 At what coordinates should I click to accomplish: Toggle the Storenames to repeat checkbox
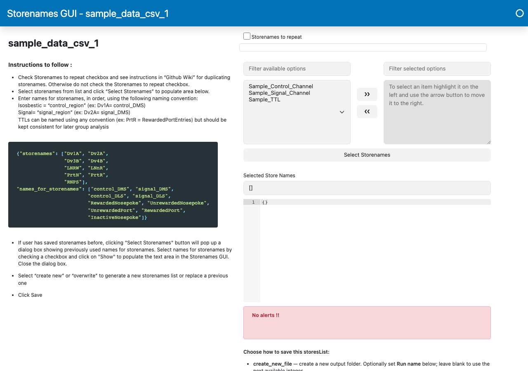(247, 36)
